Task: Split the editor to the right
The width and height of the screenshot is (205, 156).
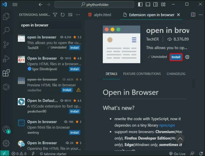Action: coord(193,15)
